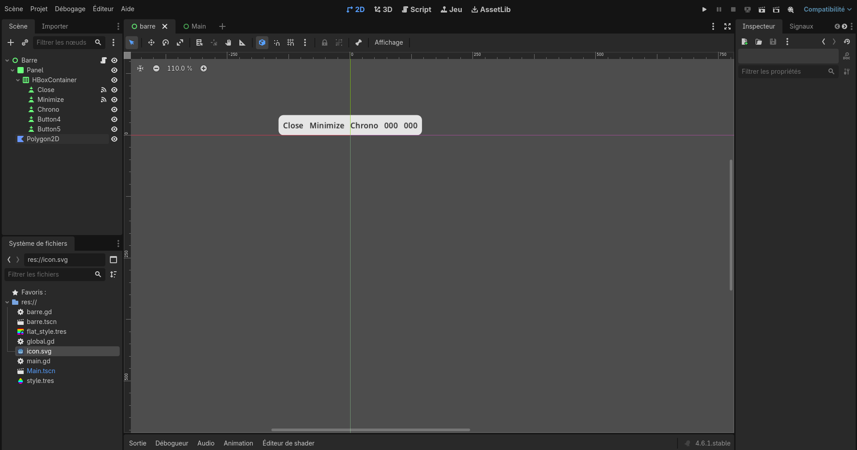857x450 pixels.
Task: Collapse the res:// folder
Action: 7,302
